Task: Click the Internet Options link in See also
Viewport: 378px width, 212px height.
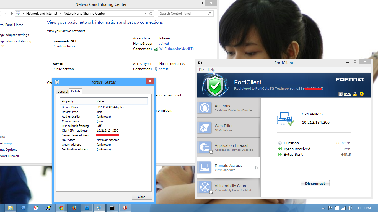Action: pyautogui.click(x=9, y=150)
